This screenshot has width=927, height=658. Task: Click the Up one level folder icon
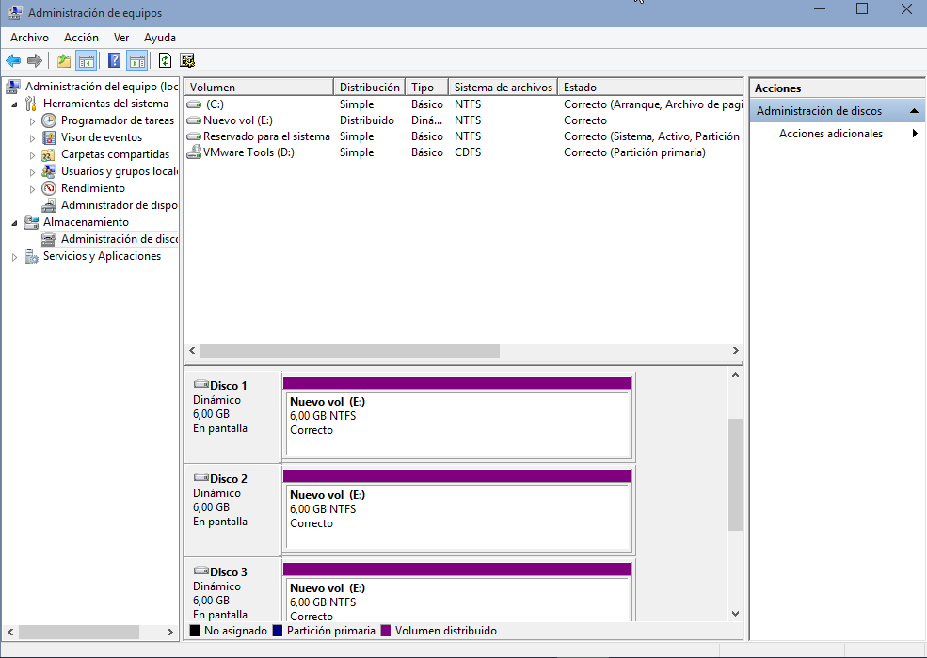point(64,60)
